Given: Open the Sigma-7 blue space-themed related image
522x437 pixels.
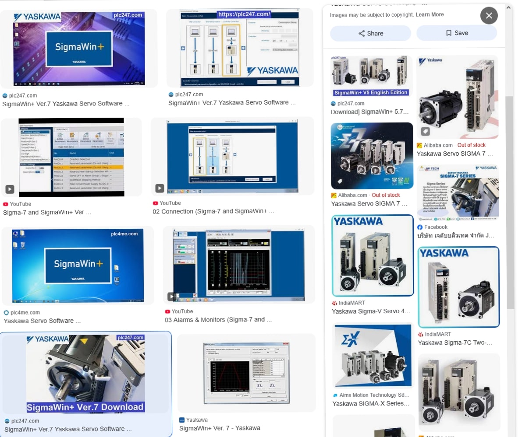Looking at the screenshot, I should pos(372,156).
